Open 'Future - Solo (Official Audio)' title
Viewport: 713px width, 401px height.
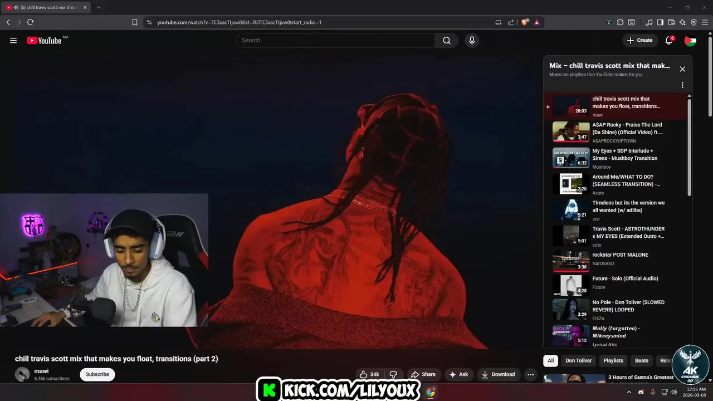coord(625,278)
